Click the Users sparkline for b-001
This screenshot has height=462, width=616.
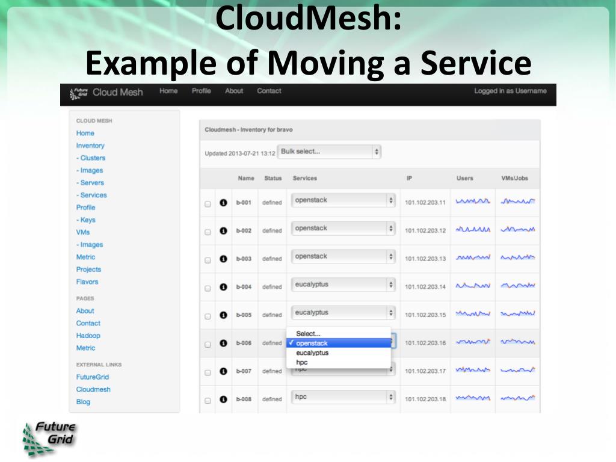coord(473,202)
